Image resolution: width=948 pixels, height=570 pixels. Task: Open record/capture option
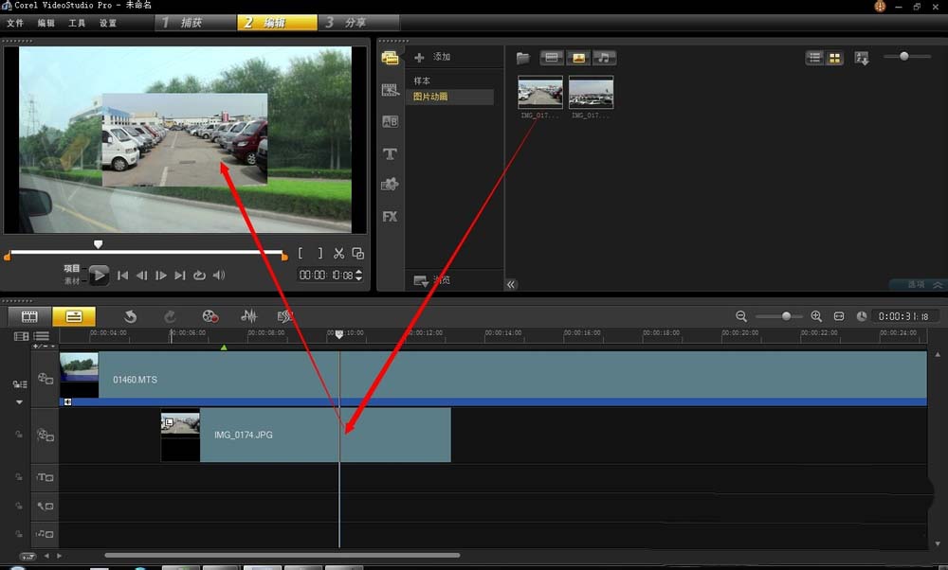point(210,316)
